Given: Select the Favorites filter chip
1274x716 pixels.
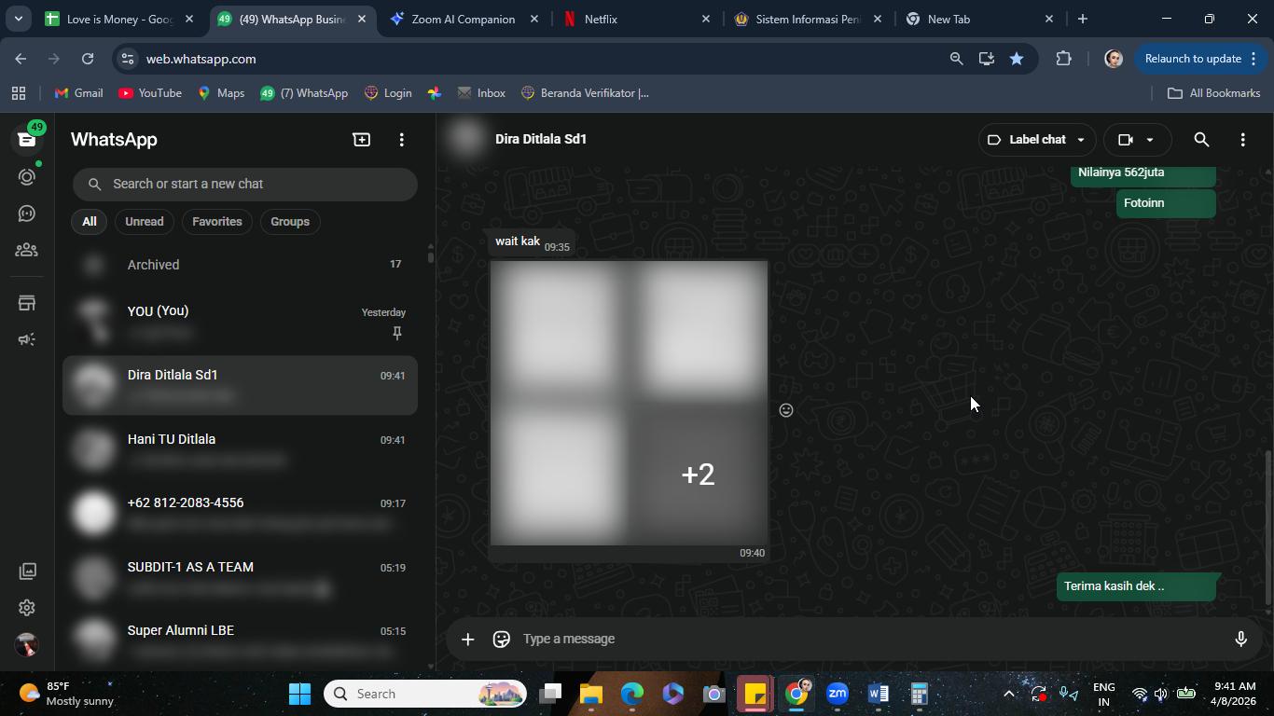Looking at the screenshot, I should (x=217, y=222).
